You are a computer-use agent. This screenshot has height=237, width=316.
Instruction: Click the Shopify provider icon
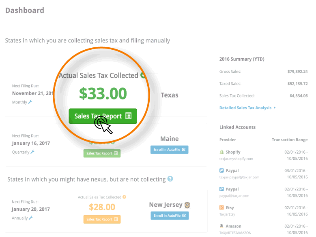(221, 152)
